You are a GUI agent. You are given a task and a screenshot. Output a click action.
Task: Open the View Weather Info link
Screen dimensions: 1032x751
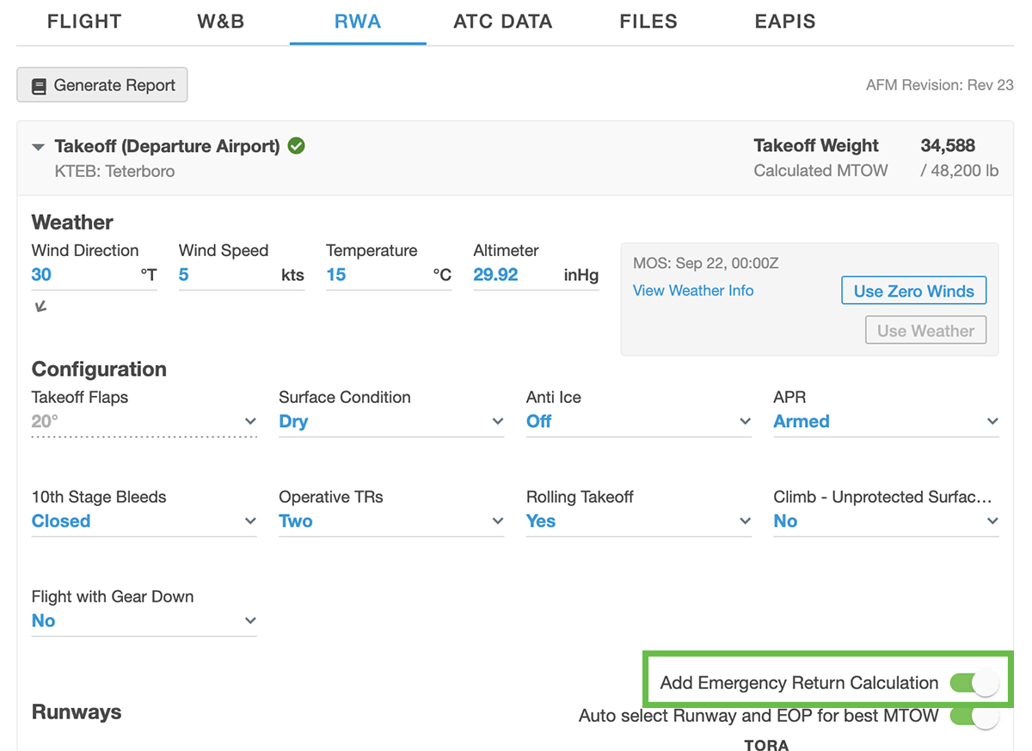[693, 290]
